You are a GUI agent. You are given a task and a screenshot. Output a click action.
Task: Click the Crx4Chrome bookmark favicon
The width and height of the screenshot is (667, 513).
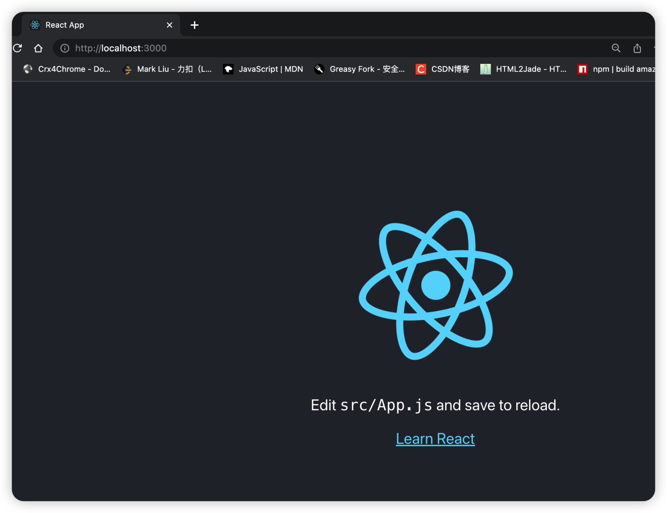point(28,69)
